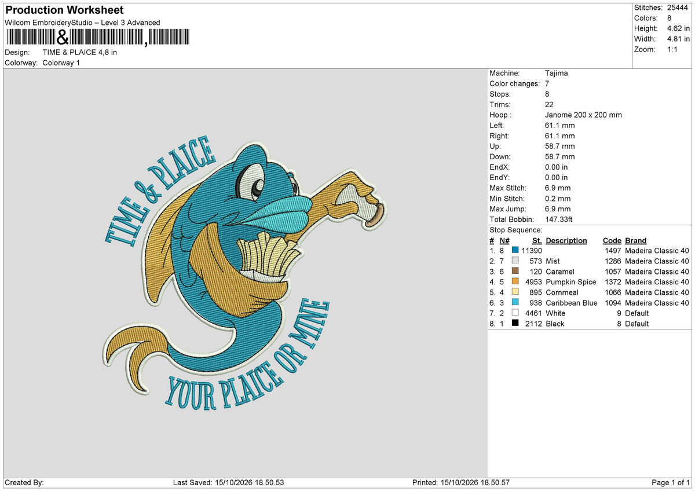Click code 1286 in the Mist row

click(x=612, y=261)
